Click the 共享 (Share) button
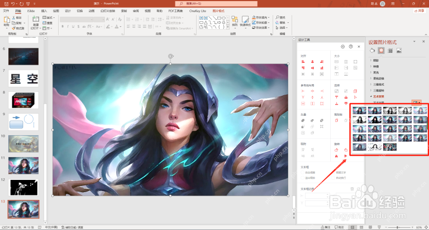 click(x=419, y=11)
